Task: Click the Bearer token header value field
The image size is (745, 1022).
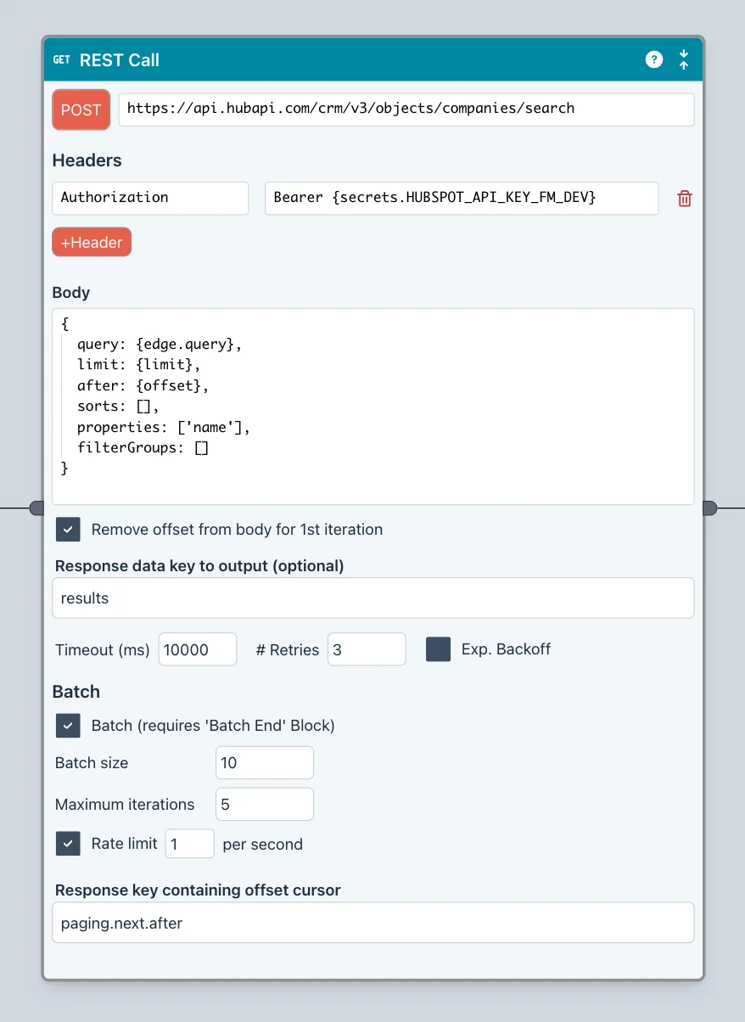Action: tap(461, 198)
